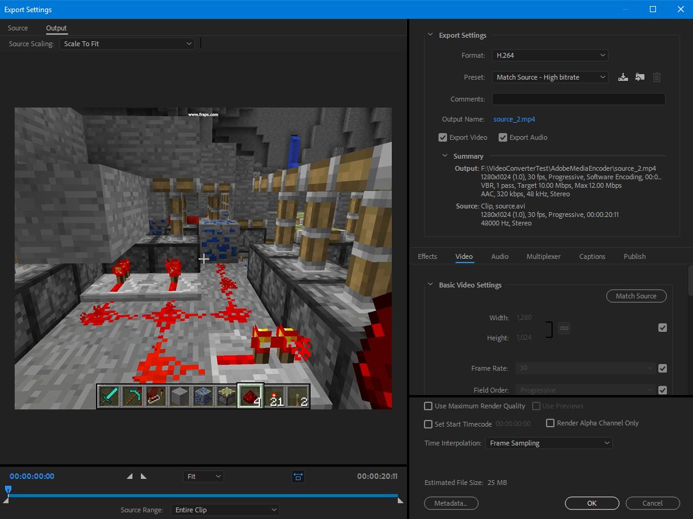Screen dimensions: 693x519
Task: Click the blue timeline bar
Action: [x=203, y=496]
